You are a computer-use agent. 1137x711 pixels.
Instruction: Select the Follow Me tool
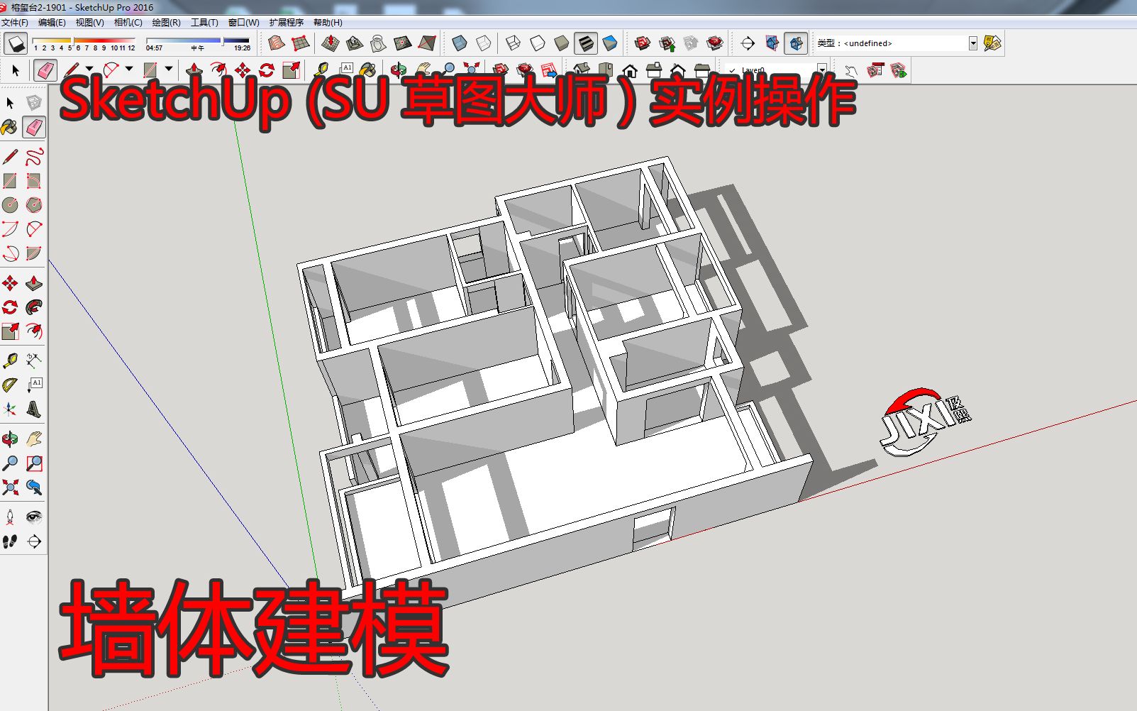coord(33,307)
